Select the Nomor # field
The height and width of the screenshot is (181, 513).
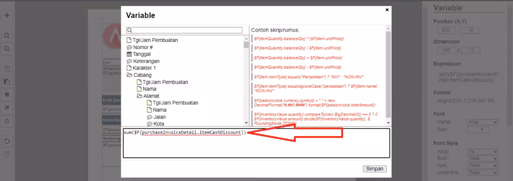click(x=140, y=47)
